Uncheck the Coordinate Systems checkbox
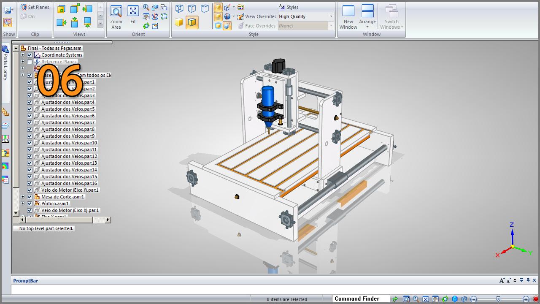Screen dimensions: 540x304 (30, 55)
